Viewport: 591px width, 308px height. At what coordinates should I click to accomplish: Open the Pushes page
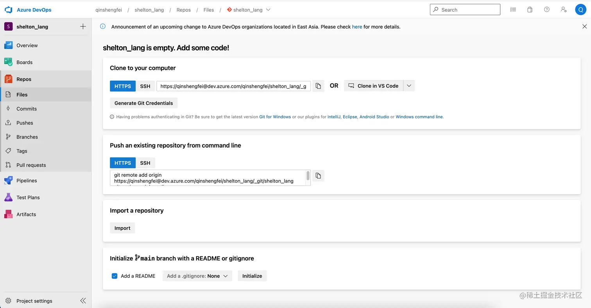(x=46, y=123)
